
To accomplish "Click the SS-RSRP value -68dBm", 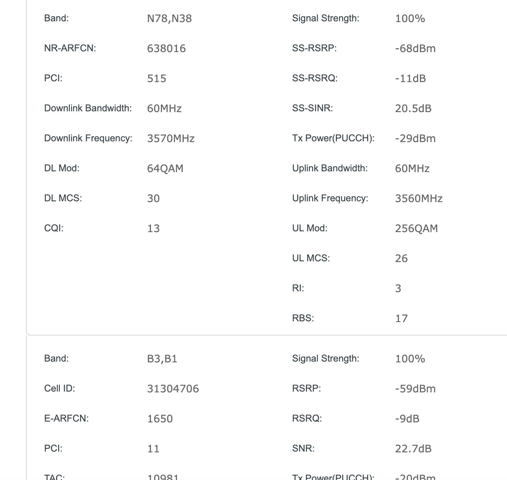I will [415, 49].
